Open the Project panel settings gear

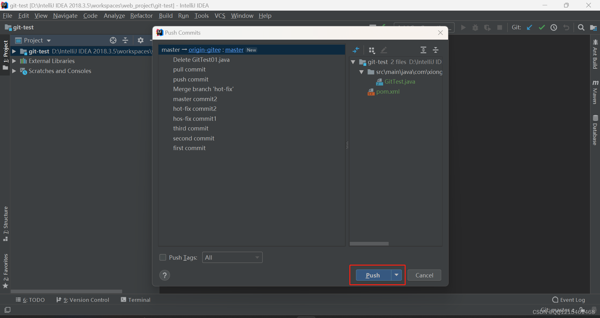click(x=141, y=40)
